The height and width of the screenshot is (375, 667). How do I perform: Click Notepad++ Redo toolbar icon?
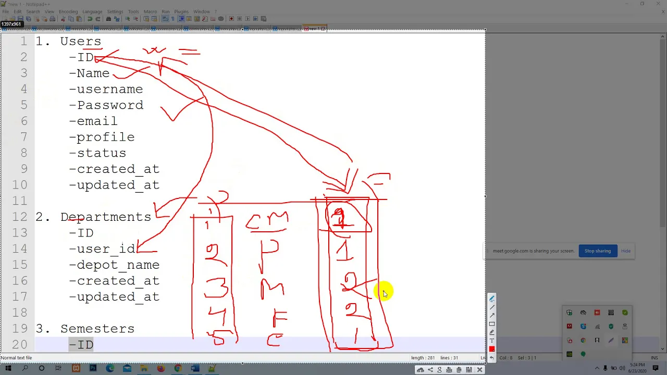[97, 19]
